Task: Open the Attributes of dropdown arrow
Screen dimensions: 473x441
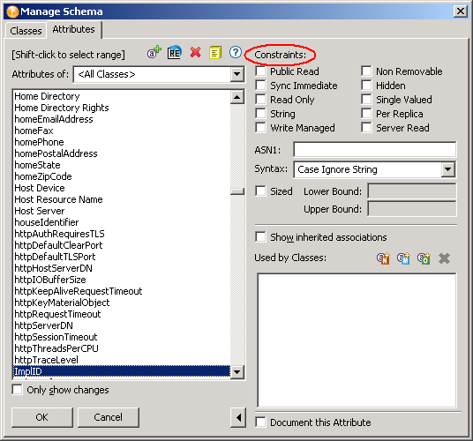Action: tap(237, 74)
